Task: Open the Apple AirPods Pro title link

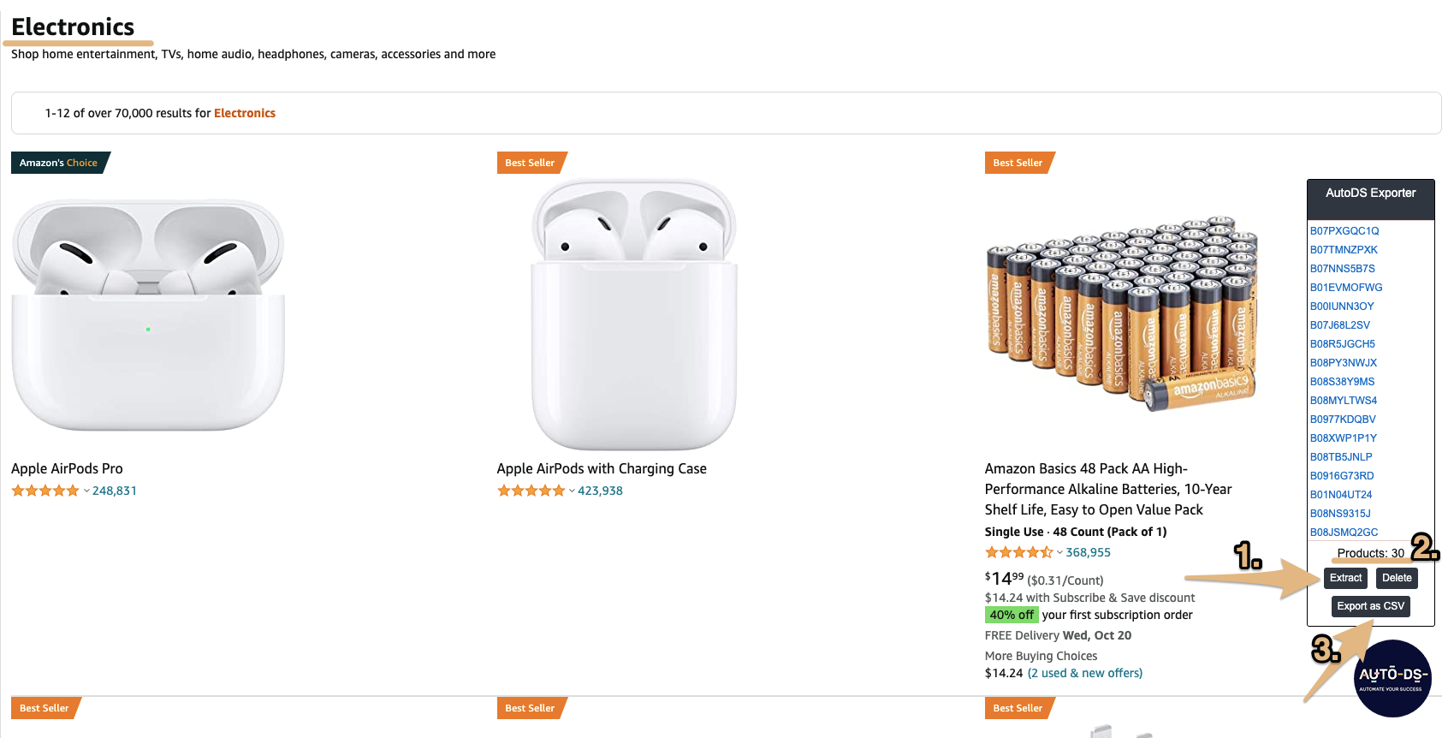Action: click(x=67, y=468)
